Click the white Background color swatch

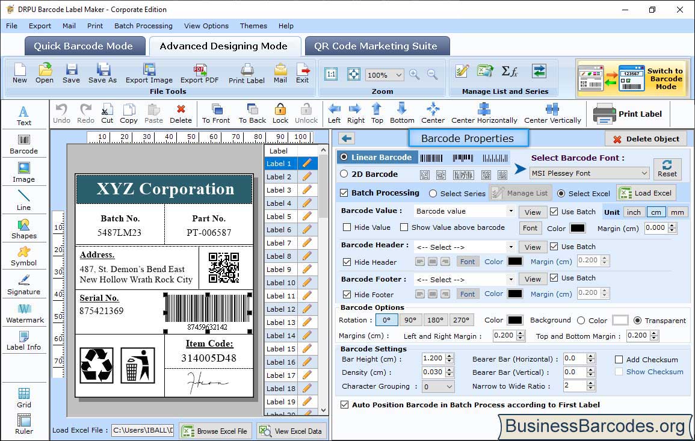click(x=620, y=320)
